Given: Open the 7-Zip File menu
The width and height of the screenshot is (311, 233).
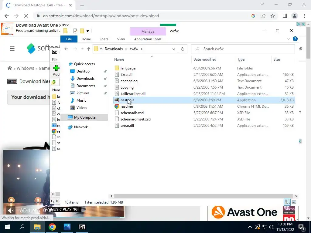Looking at the screenshot, I should 55,60.
